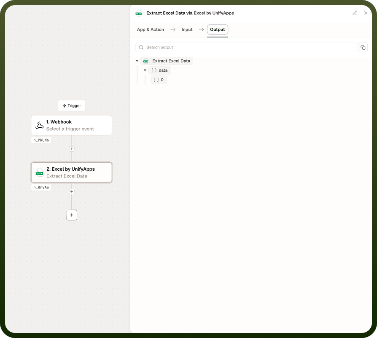Focus the Search output field
The image size is (377, 338).
[246, 47]
